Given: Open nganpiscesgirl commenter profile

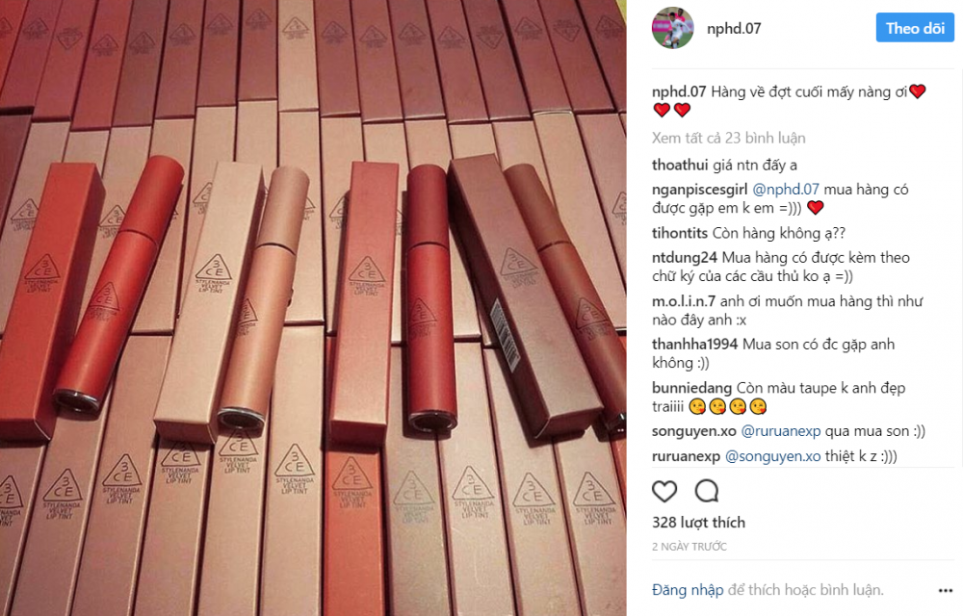Looking at the screenshot, I should [699, 190].
